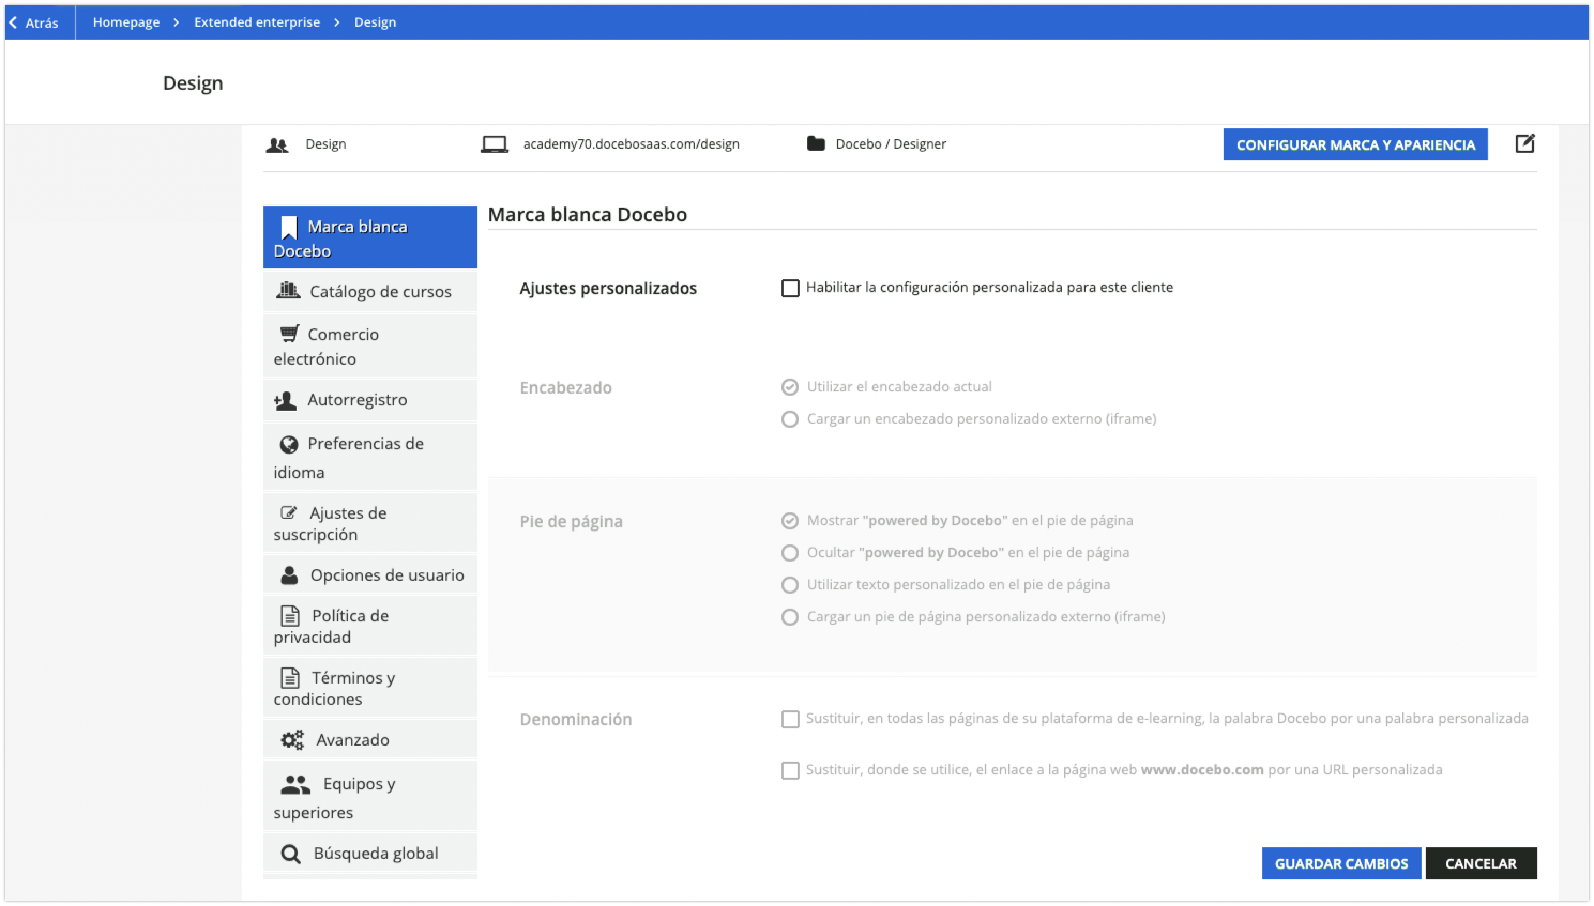Click the Design breadcrumb item
Viewport: 1594px width, 906px height.
coord(375,22)
